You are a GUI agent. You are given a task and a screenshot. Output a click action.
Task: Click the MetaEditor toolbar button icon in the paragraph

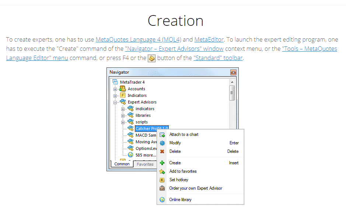[x=151, y=58]
